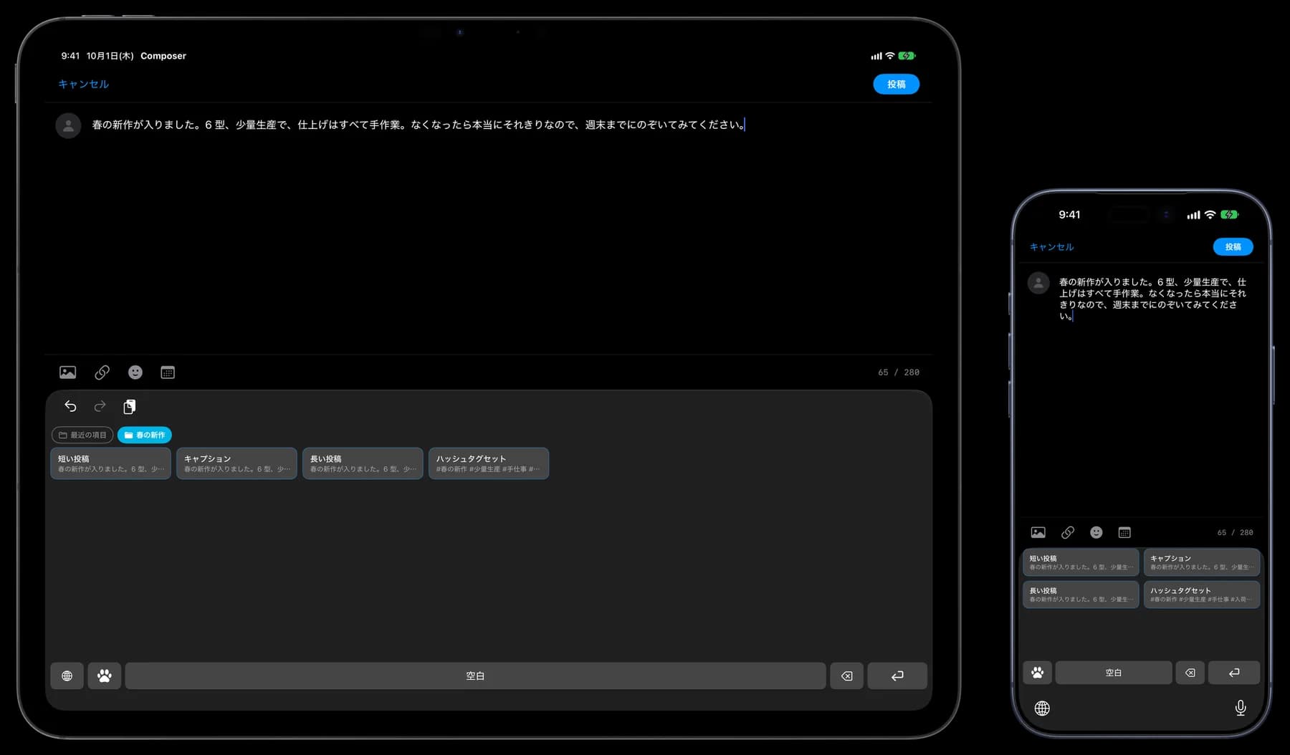Tap the 空白 space bar on iPhone

point(1114,673)
